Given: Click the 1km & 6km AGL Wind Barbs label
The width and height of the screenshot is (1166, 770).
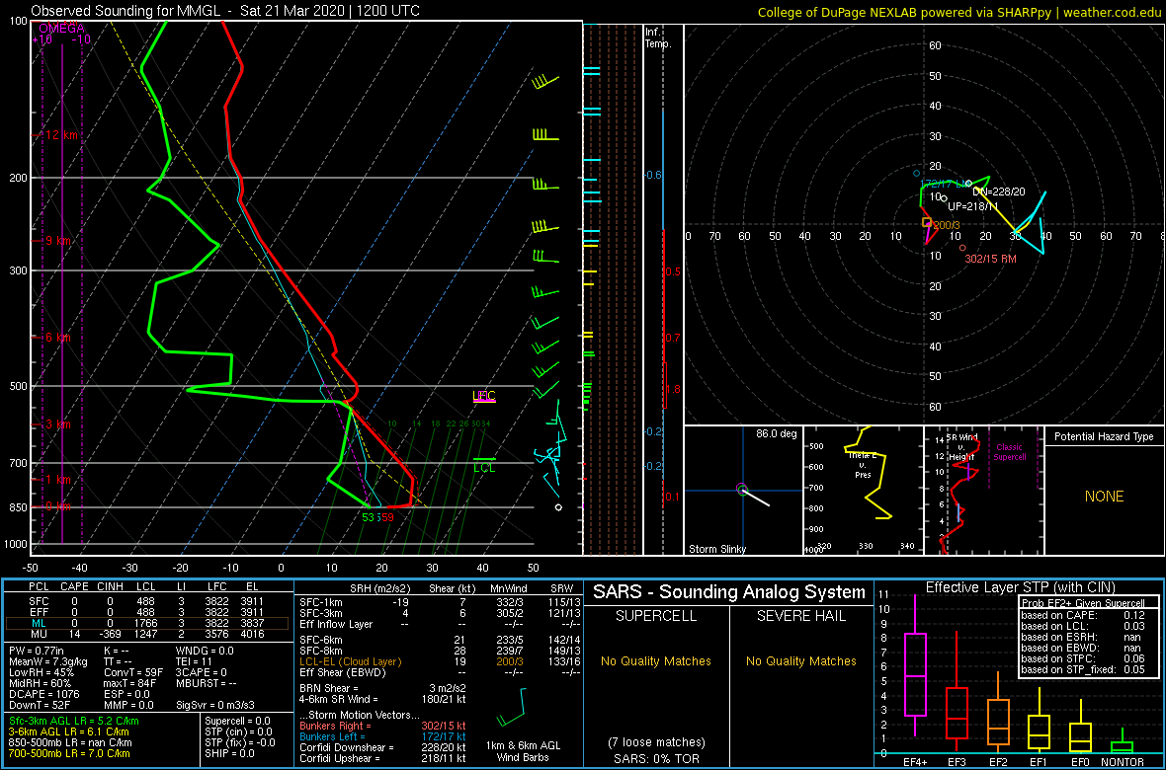Looking at the screenshot, I should point(523,753).
